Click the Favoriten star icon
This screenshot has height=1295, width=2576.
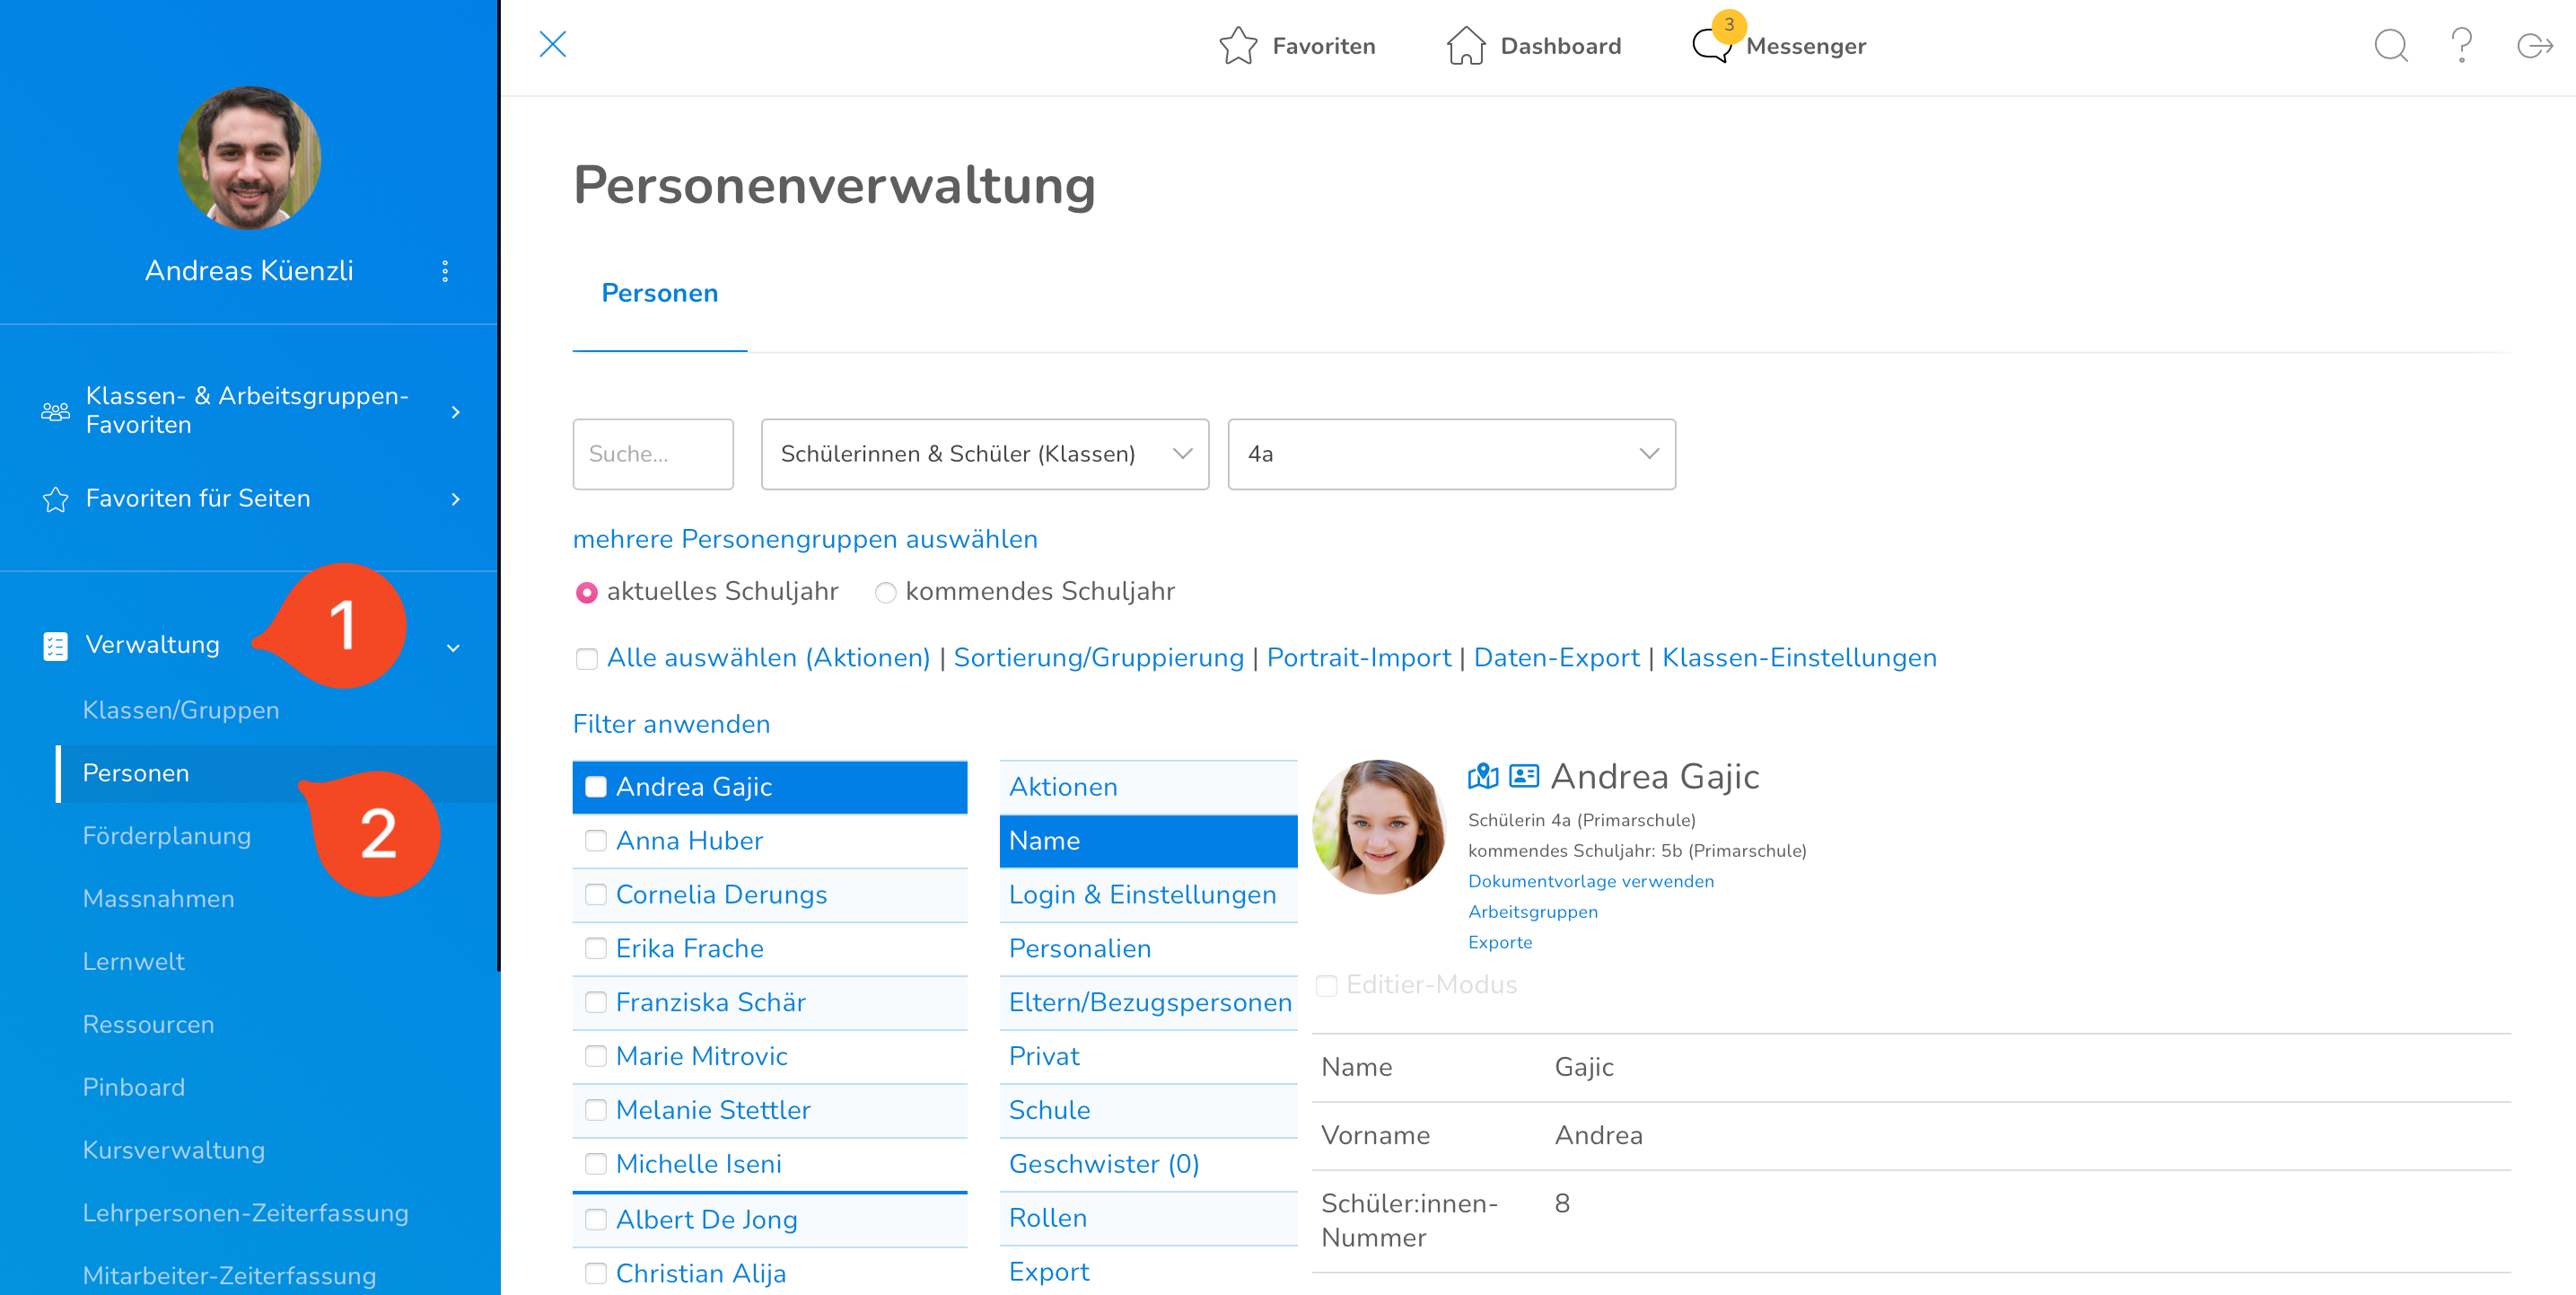click(x=1237, y=46)
